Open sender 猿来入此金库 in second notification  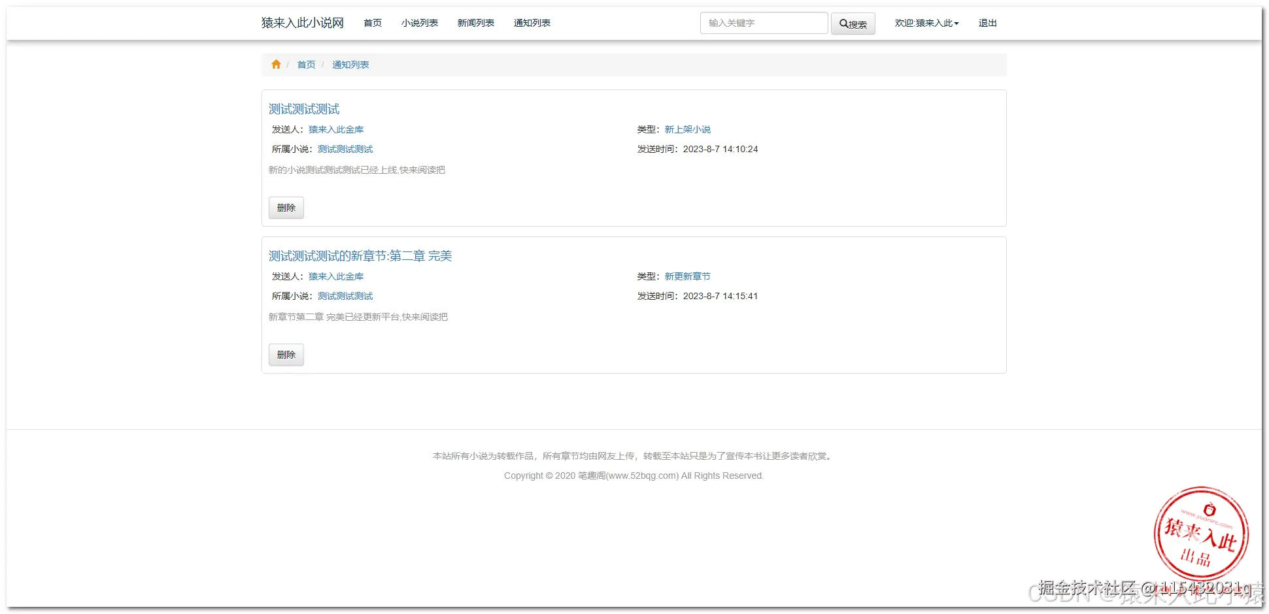point(336,276)
